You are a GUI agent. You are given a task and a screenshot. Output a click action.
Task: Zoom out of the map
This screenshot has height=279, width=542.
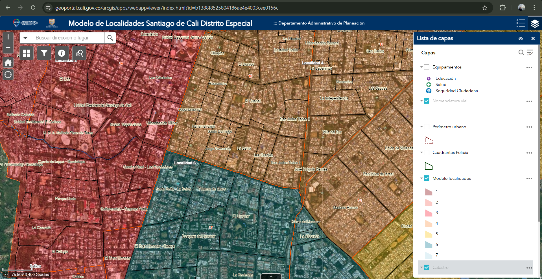[x=8, y=48]
